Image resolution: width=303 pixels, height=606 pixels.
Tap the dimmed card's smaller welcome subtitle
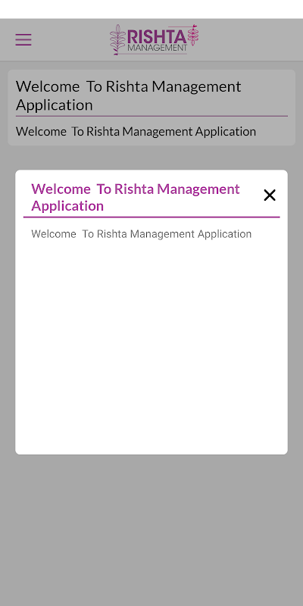tap(136, 131)
